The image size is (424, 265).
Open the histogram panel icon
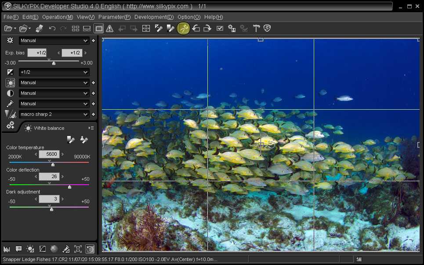coord(7,249)
